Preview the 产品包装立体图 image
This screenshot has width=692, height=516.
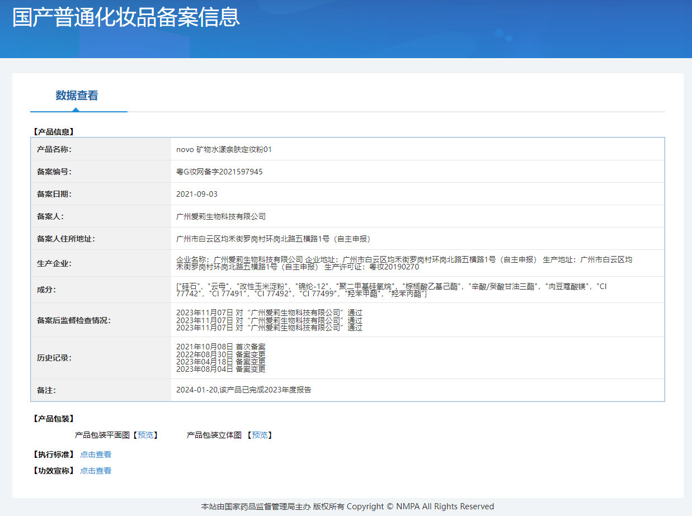(260, 435)
